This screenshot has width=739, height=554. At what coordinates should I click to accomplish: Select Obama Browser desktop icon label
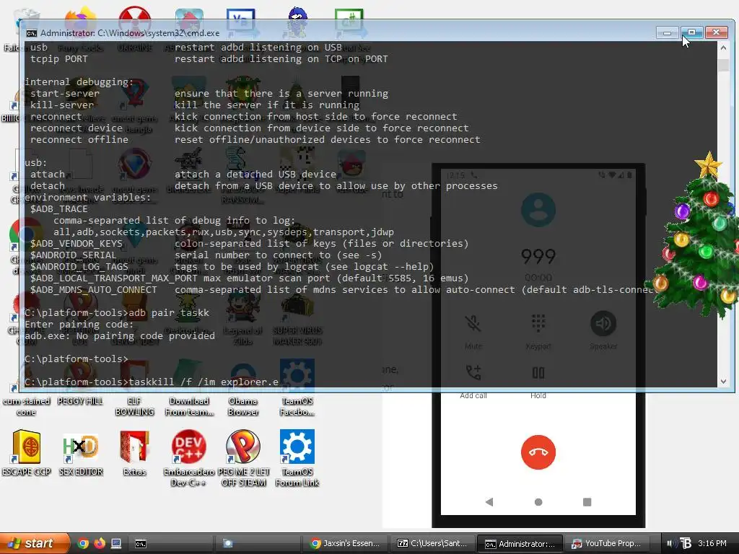(x=242, y=407)
